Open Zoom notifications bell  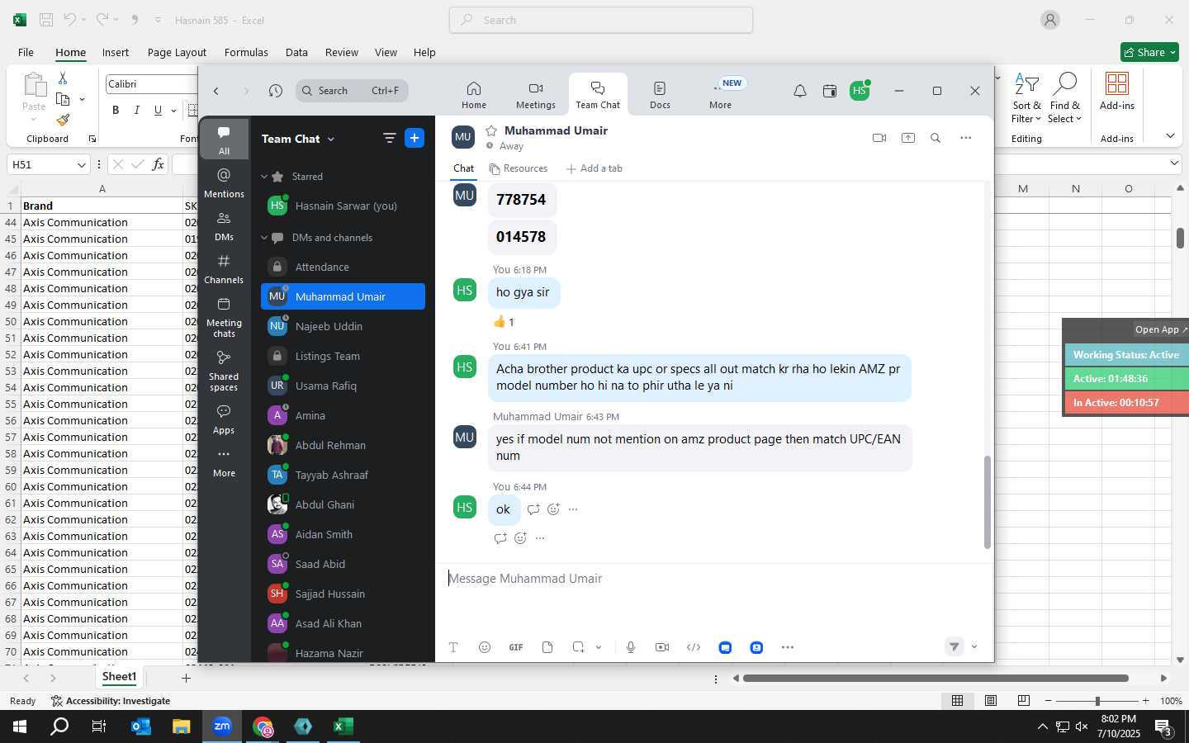tap(799, 91)
